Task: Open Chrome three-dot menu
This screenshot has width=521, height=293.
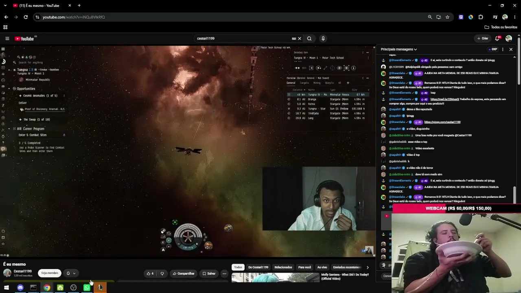Action: [515, 17]
